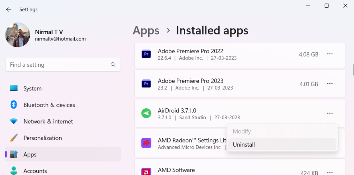Click the Adobe Premiere Pro 2023 icon
The width and height of the screenshot is (354, 175).
click(146, 83)
